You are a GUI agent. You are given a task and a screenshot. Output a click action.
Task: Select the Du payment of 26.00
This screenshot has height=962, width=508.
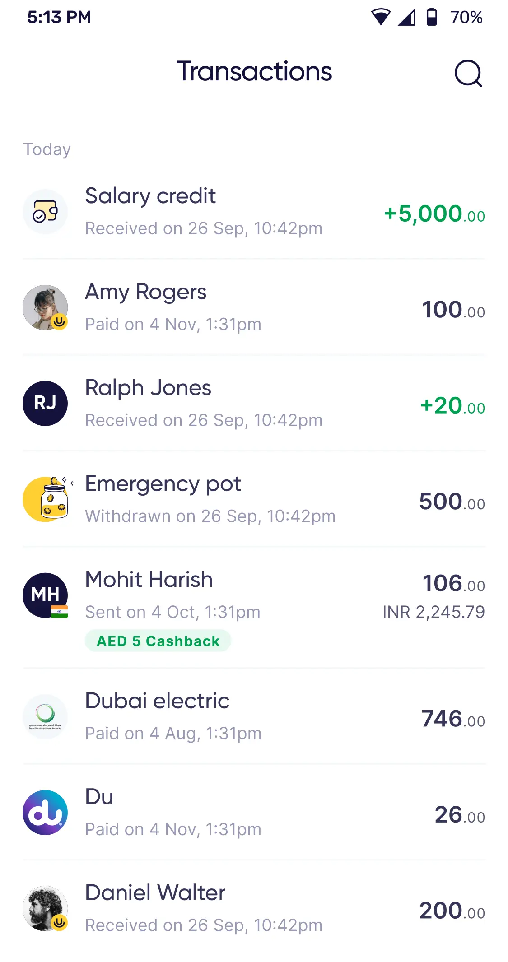459,815
